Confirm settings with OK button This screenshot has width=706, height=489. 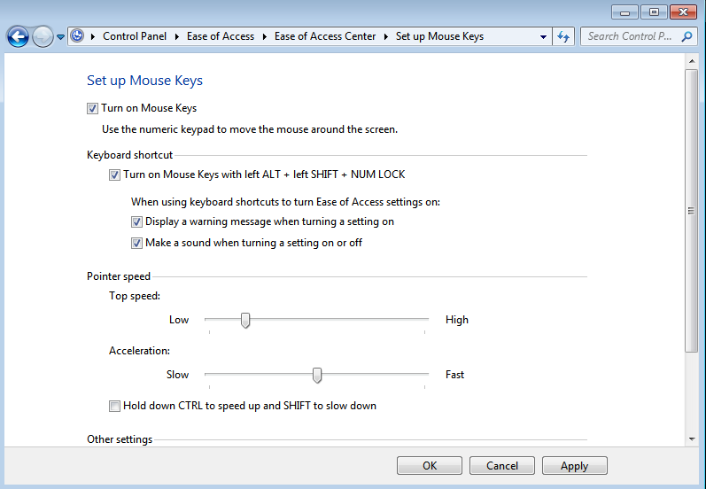(x=430, y=466)
